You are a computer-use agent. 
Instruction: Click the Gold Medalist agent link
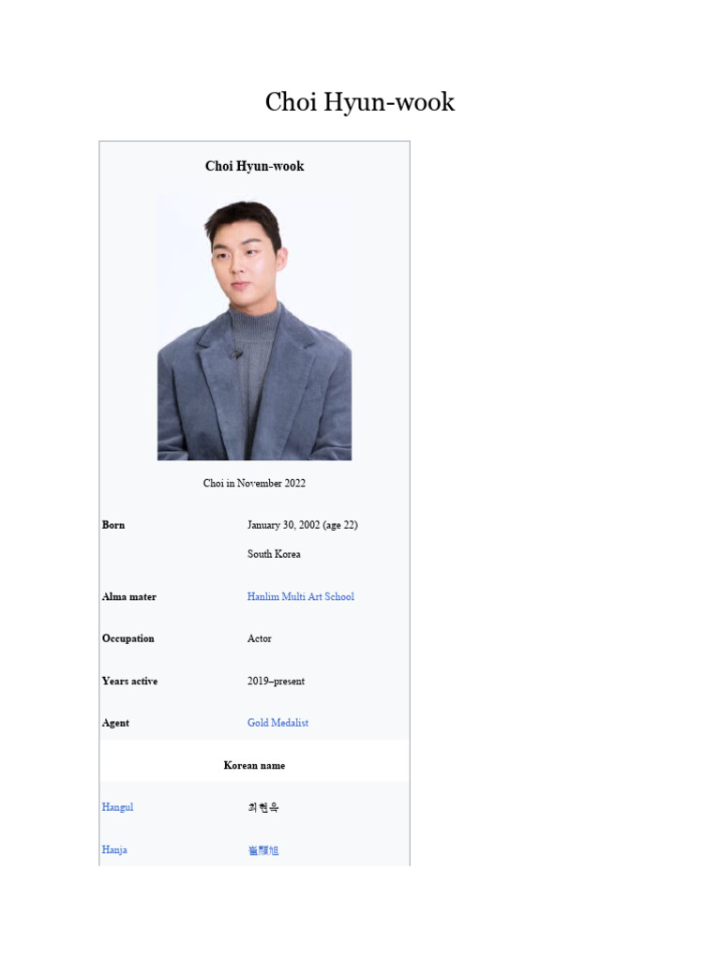(277, 723)
